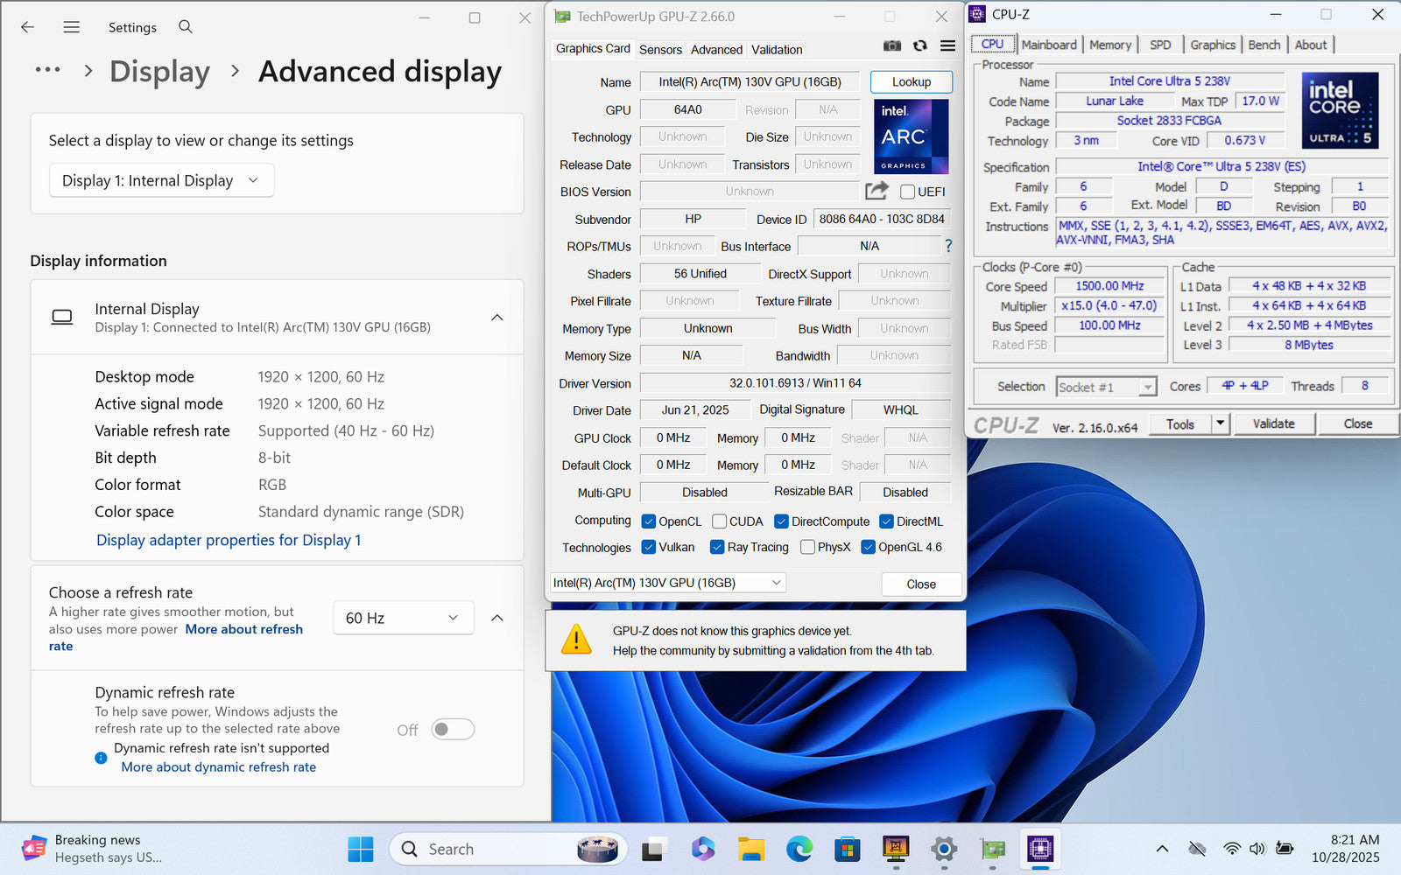Uncheck the Ray Tracing checkbox
The width and height of the screenshot is (1401, 875).
click(x=717, y=547)
